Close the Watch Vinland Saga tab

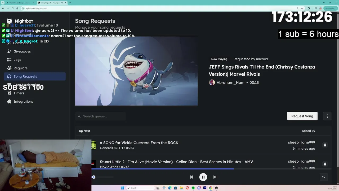(x=33, y=3)
